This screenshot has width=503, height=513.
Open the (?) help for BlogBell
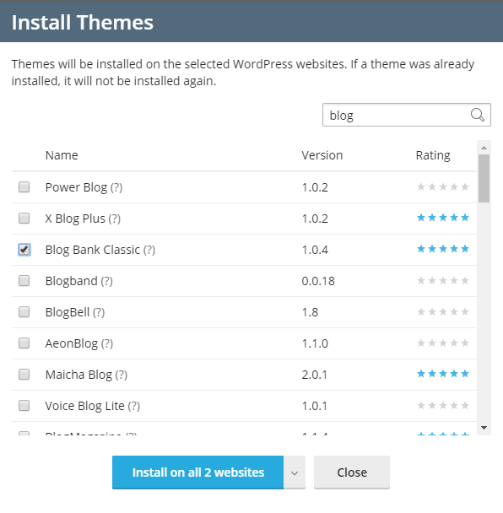[99, 312]
